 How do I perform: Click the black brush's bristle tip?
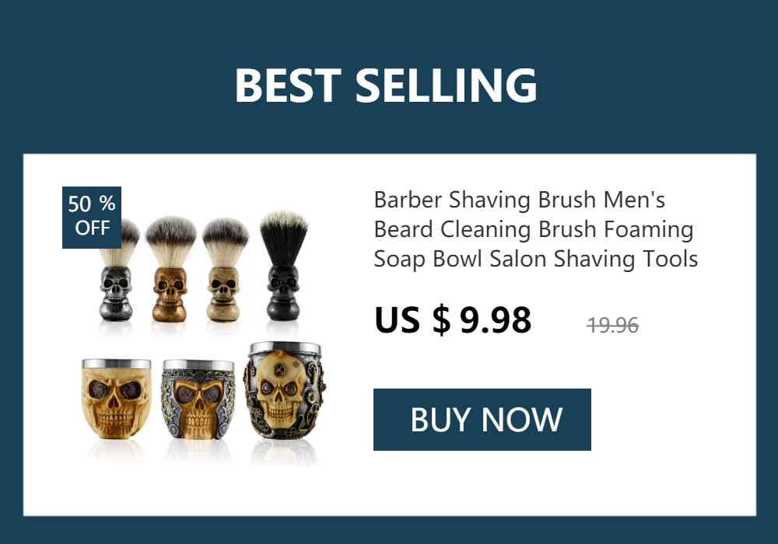click(x=284, y=219)
